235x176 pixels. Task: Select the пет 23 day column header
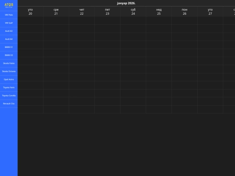point(107,12)
